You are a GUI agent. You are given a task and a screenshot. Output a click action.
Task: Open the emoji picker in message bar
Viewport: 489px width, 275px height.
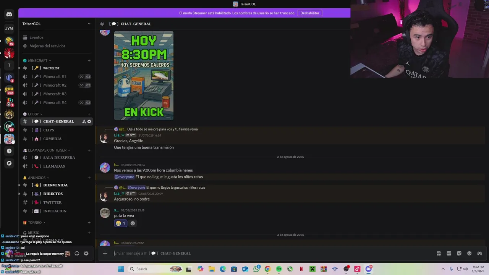470,253
